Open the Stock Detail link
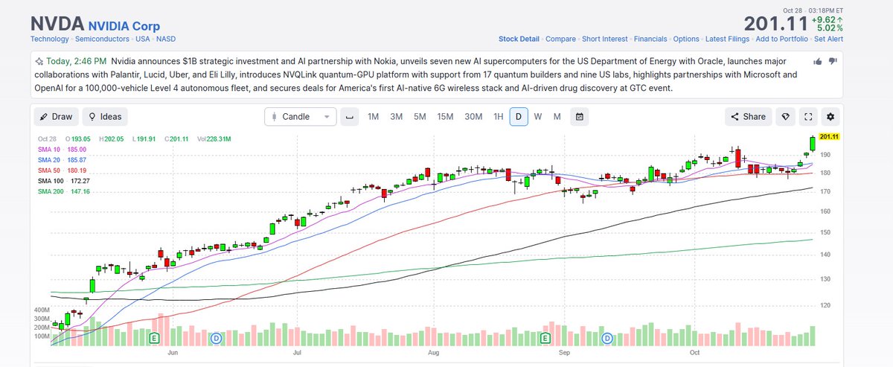Image resolution: width=893 pixels, height=367 pixels. coord(519,39)
